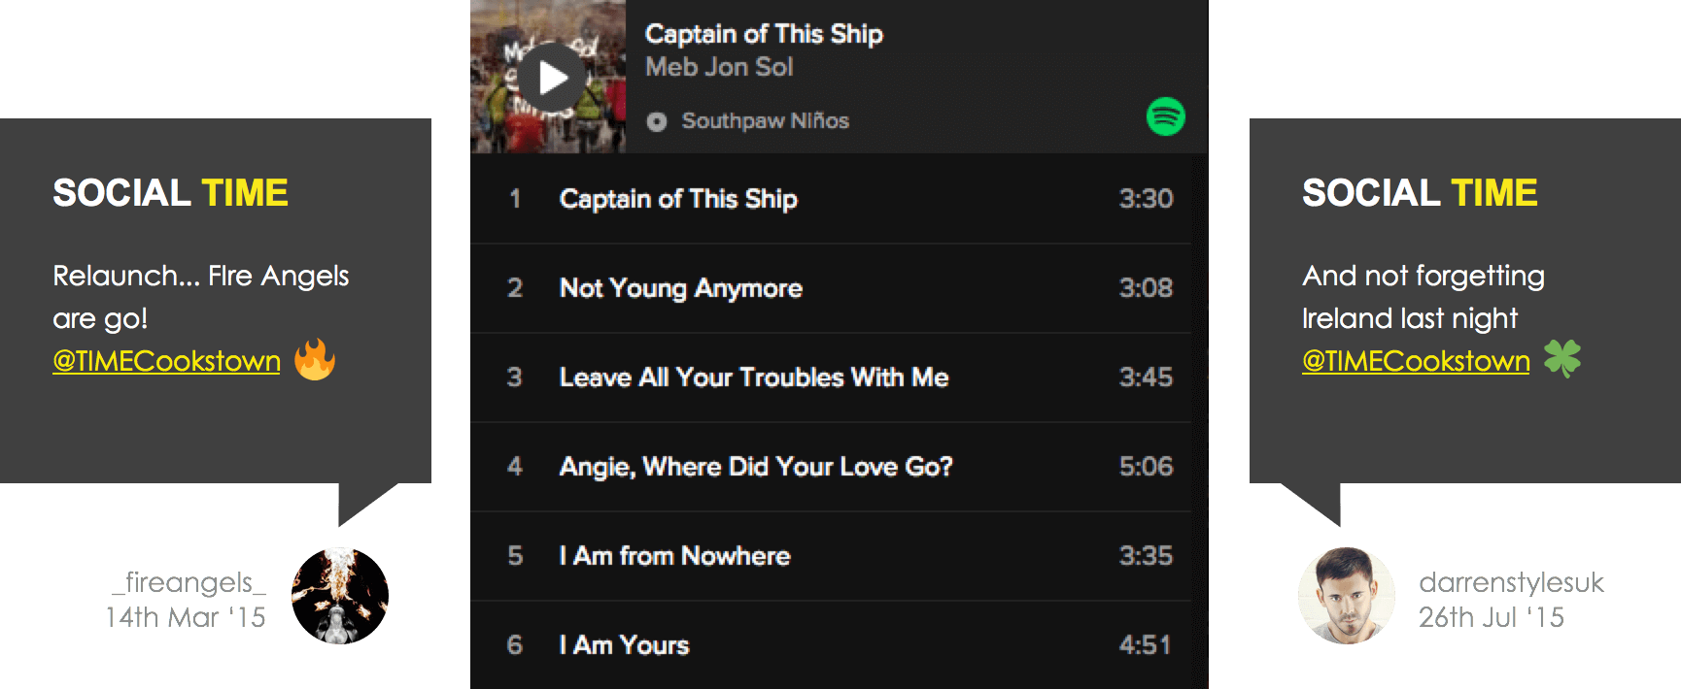The image size is (1681, 689).
Task: Click the Southpaw Niños album label
Action: 765,121
